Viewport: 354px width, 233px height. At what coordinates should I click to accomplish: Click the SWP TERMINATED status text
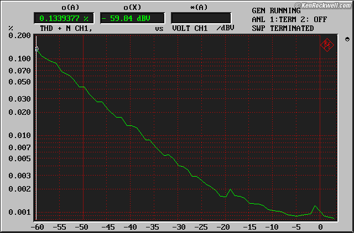point(283,28)
